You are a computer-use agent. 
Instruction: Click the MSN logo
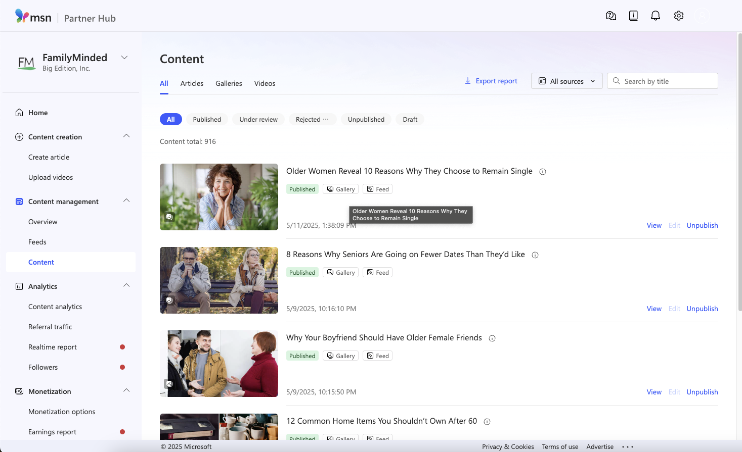click(33, 17)
